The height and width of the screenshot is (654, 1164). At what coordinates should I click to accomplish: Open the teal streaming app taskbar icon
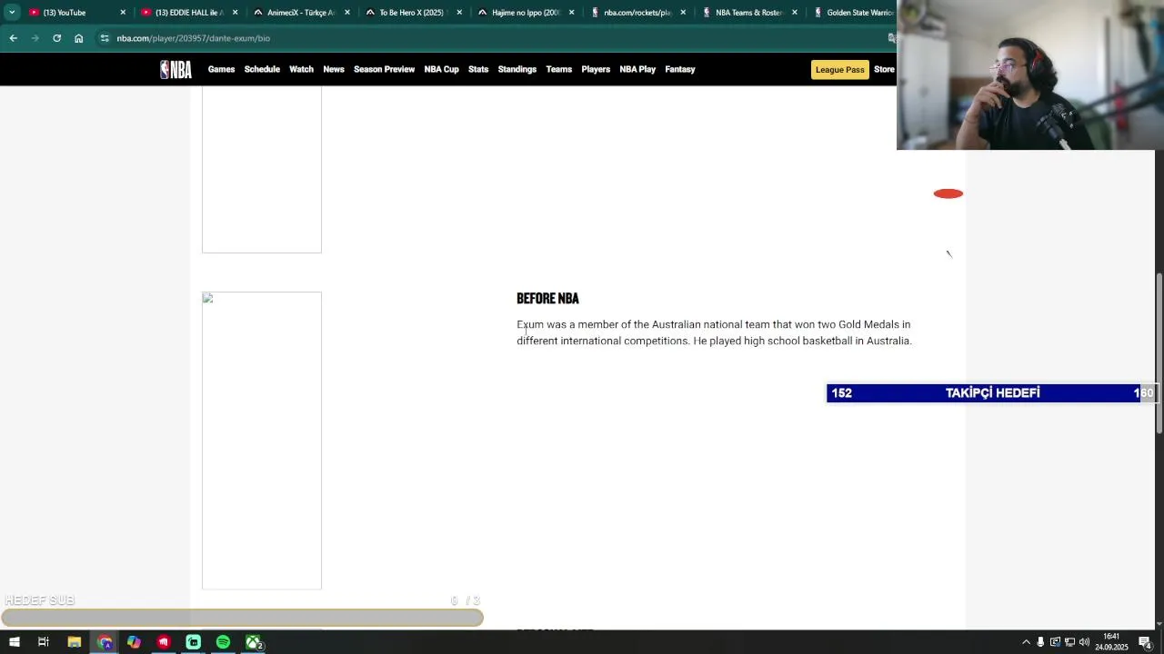pyautogui.click(x=194, y=642)
